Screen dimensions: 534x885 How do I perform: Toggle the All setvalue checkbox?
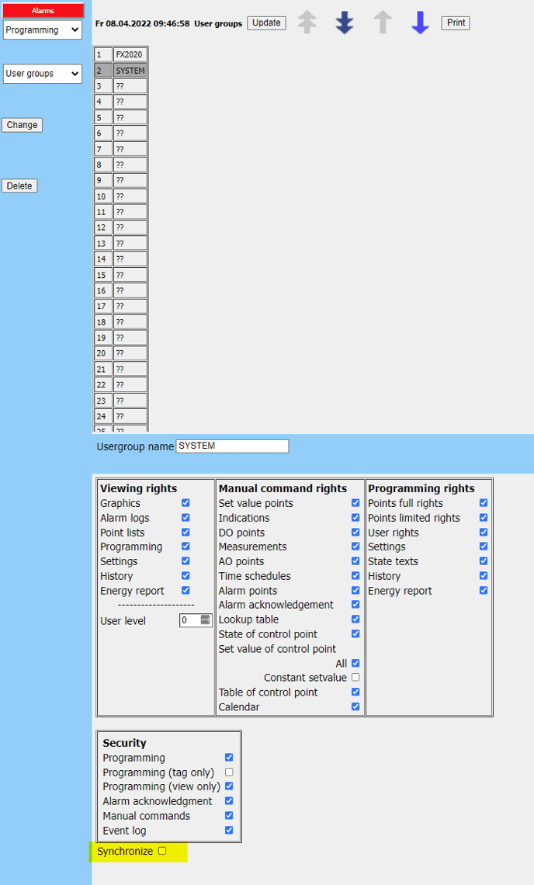coord(355,663)
